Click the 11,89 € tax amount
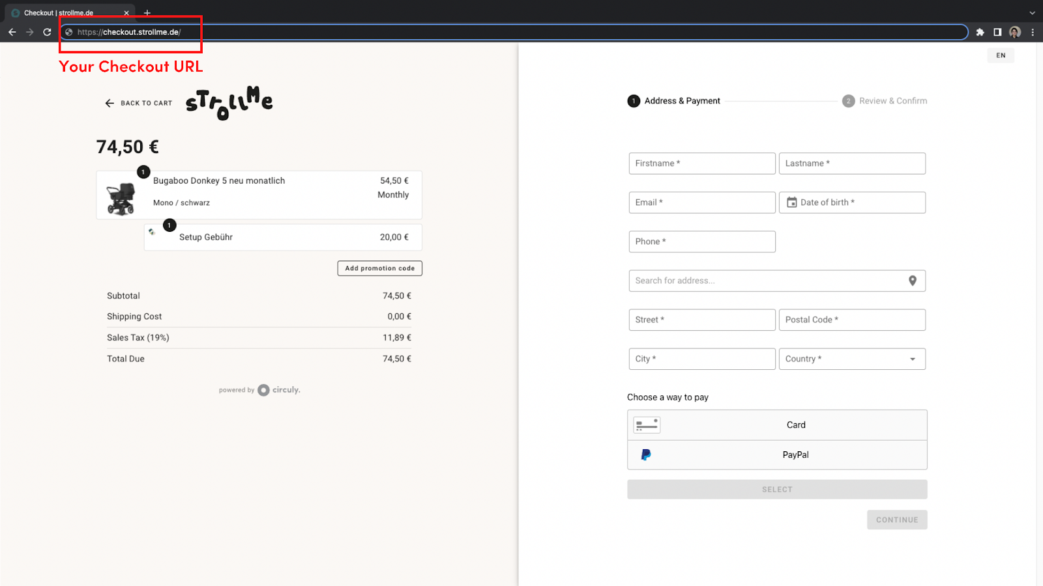This screenshot has width=1043, height=586. click(x=397, y=337)
